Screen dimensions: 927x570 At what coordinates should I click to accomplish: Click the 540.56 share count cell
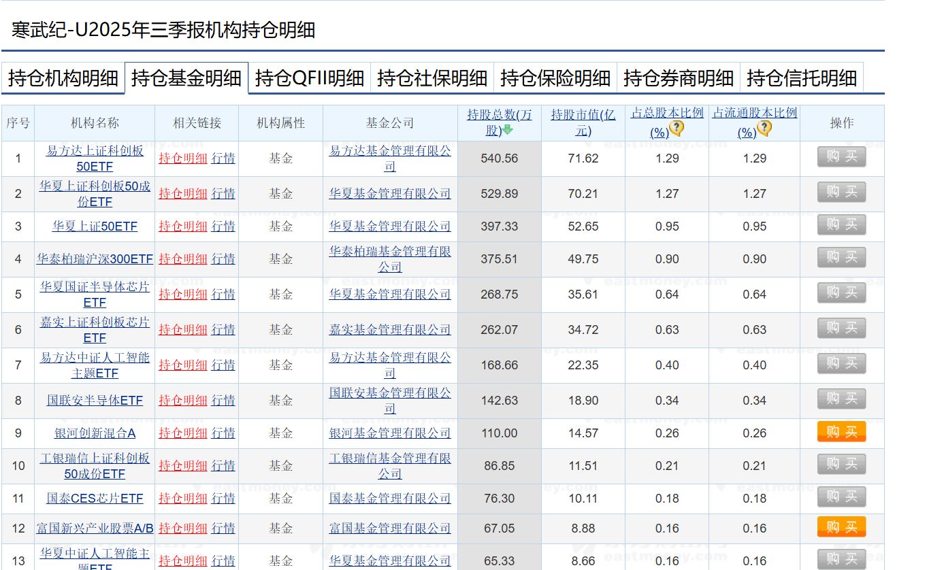point(500,158)
